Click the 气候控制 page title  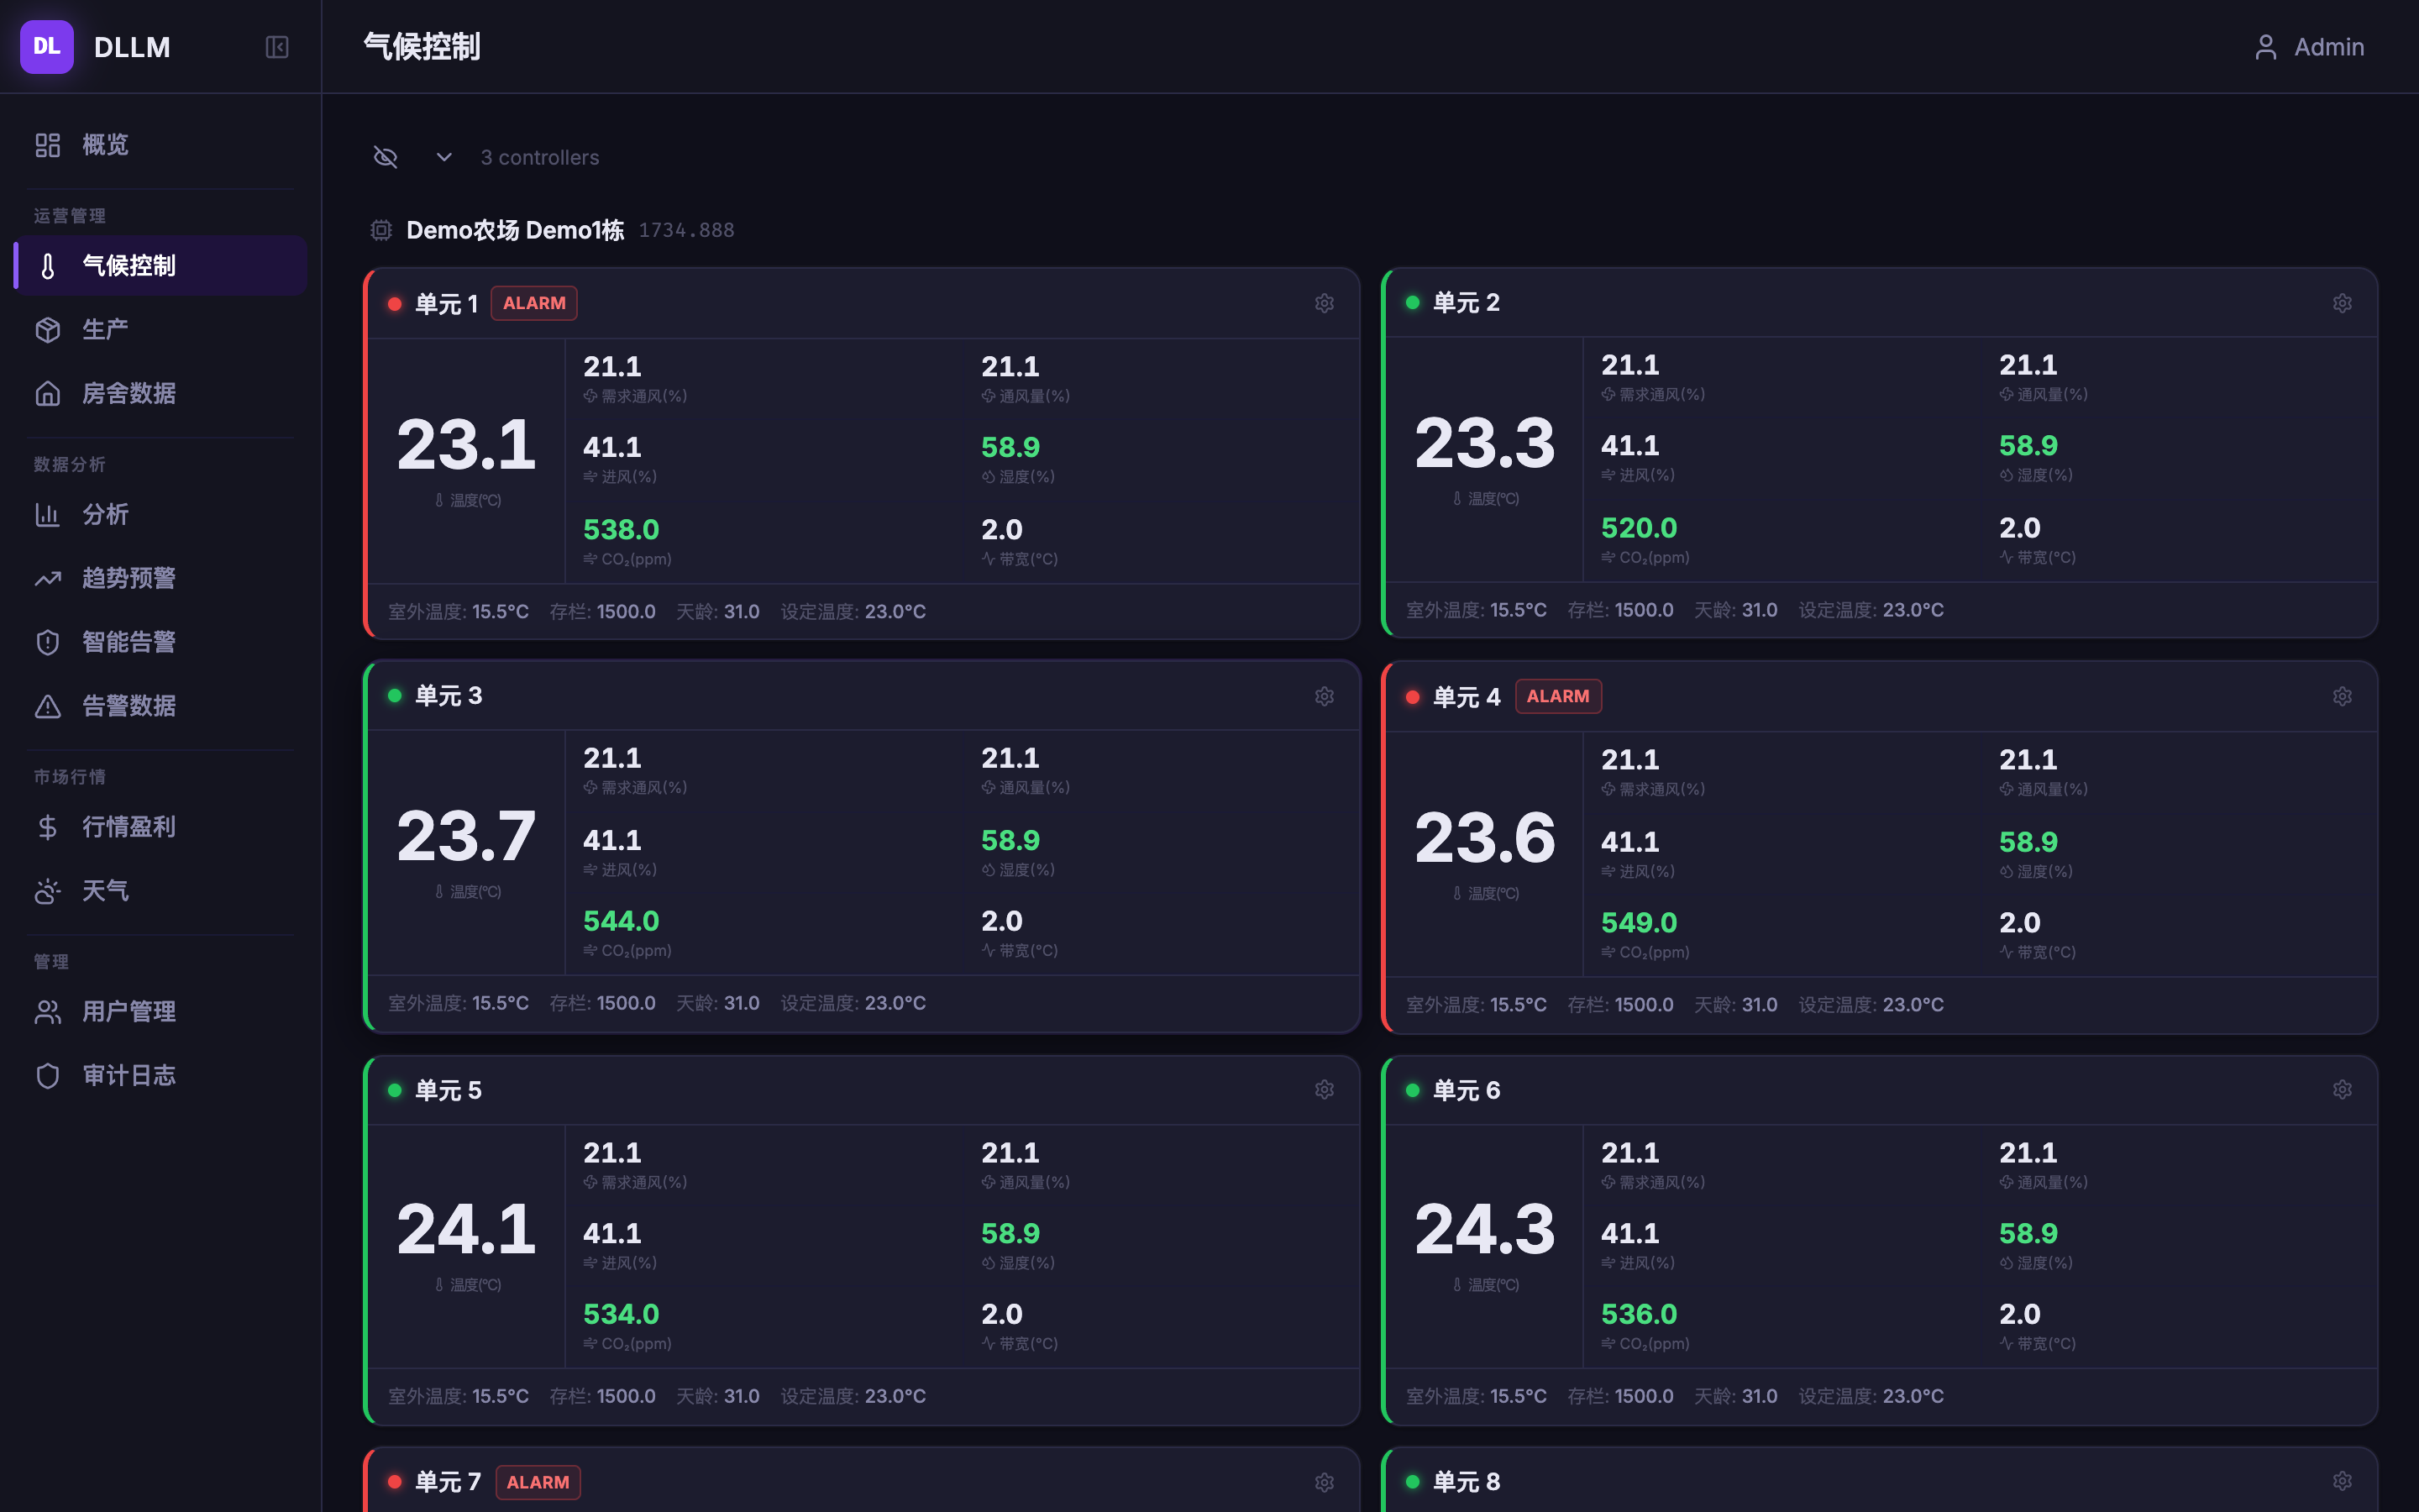pyautogui.click(x=422, y=47)
